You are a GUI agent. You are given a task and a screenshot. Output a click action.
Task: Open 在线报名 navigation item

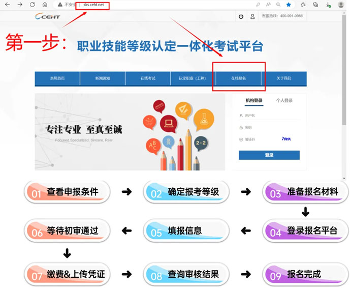(238, 78)
